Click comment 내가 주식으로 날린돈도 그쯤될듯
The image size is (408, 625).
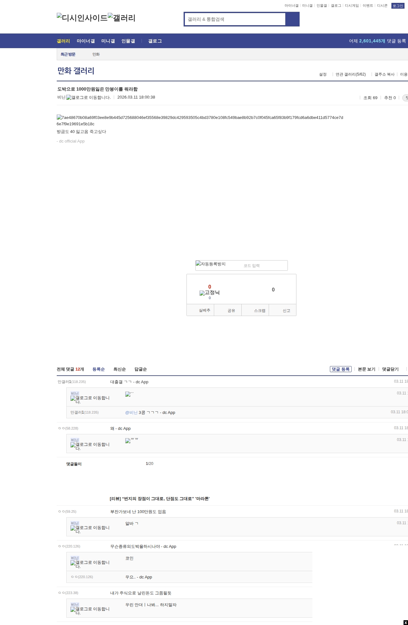(x=141, y=593)
